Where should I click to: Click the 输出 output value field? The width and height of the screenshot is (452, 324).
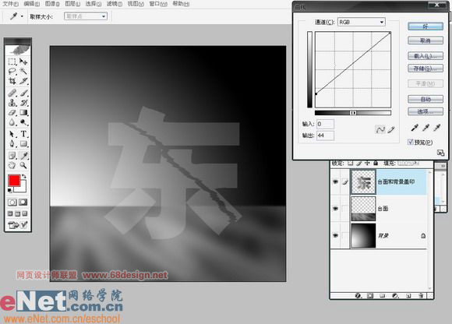point(326,136)
